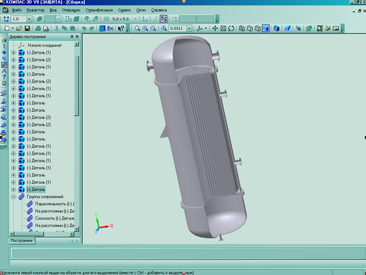Select Начало координат in the tree

point(45,45)
